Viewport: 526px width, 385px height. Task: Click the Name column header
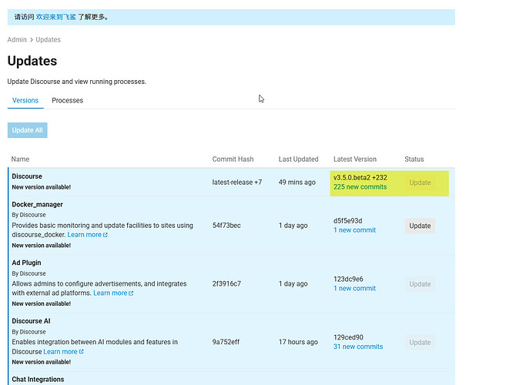pos(20,159)
